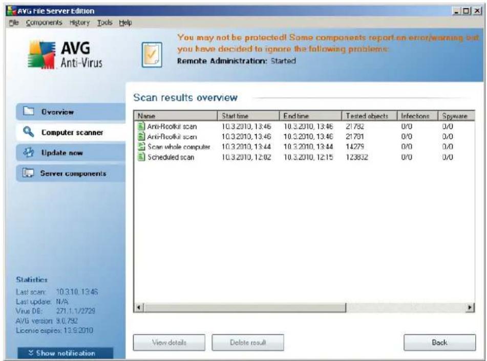The image size is (487, 361).
Task: Click tested objects value 14279
Action: point(355,147)
